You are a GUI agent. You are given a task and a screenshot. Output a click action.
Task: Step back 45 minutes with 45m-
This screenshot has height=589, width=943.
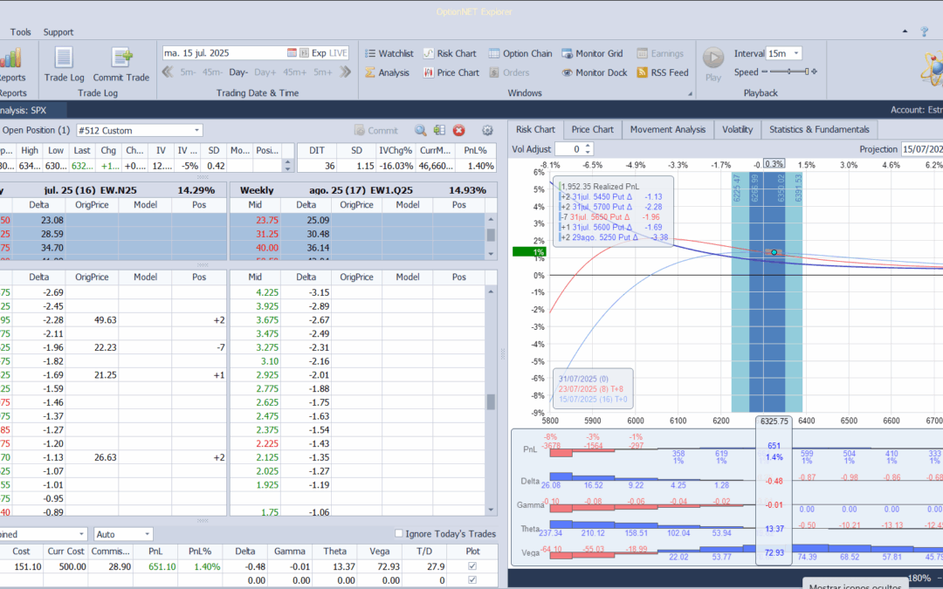click(212, 72)
